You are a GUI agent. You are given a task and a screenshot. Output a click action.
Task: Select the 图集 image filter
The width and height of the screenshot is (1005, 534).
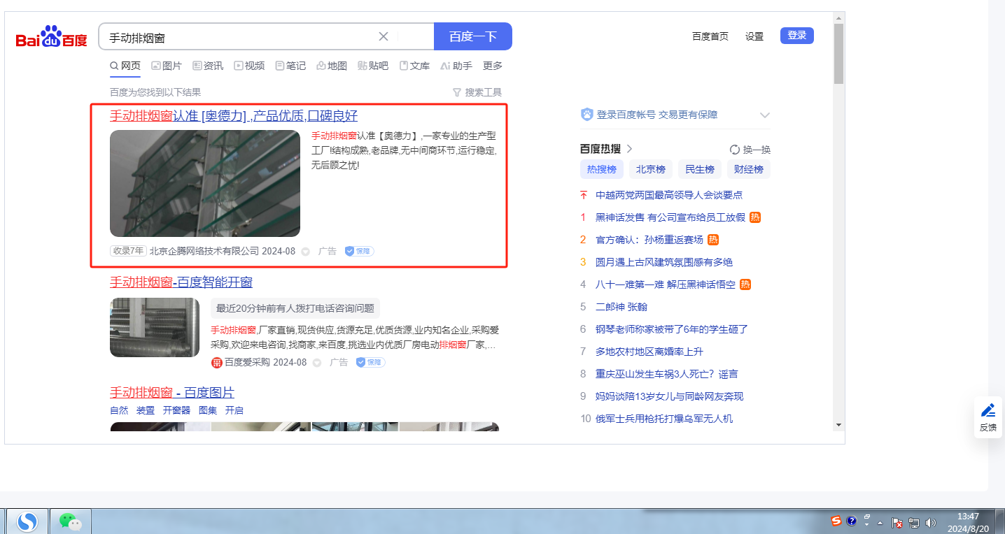(x=208, y=410)
